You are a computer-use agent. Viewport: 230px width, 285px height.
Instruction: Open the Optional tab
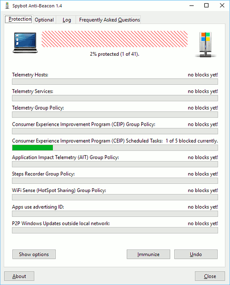click(44, 20)
